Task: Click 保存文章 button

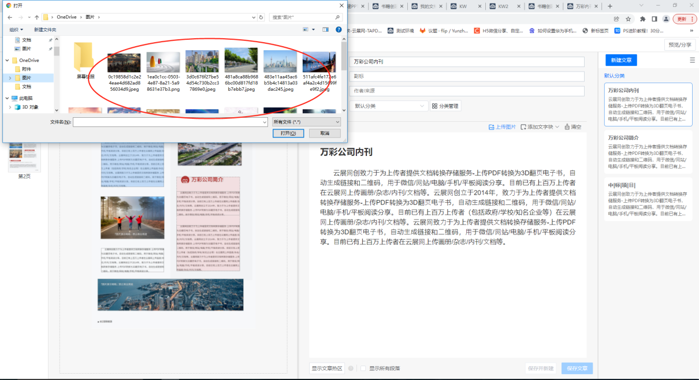Action: pyautogui.click(x=577, y=368)
